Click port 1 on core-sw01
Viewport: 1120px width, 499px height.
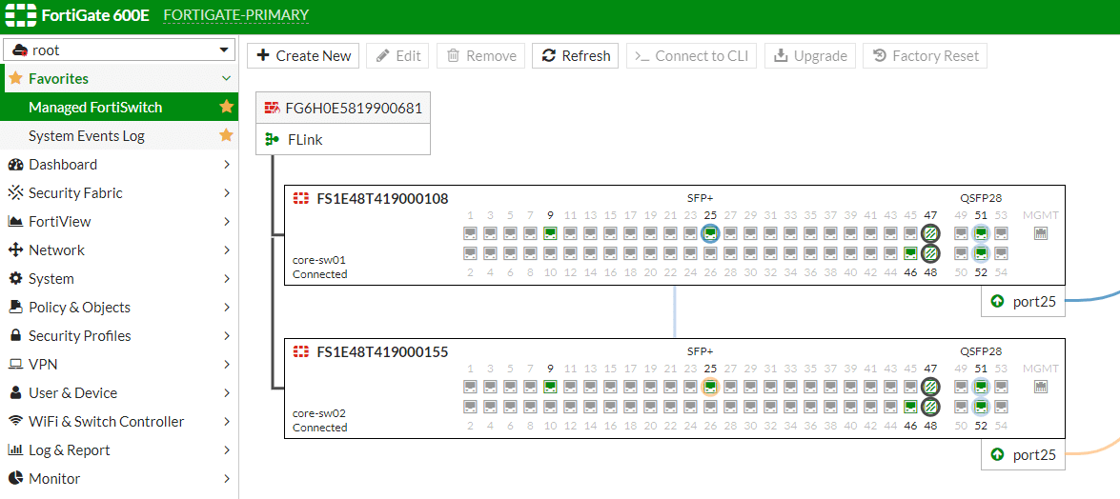pyautogui.click(x=470, y=232)
